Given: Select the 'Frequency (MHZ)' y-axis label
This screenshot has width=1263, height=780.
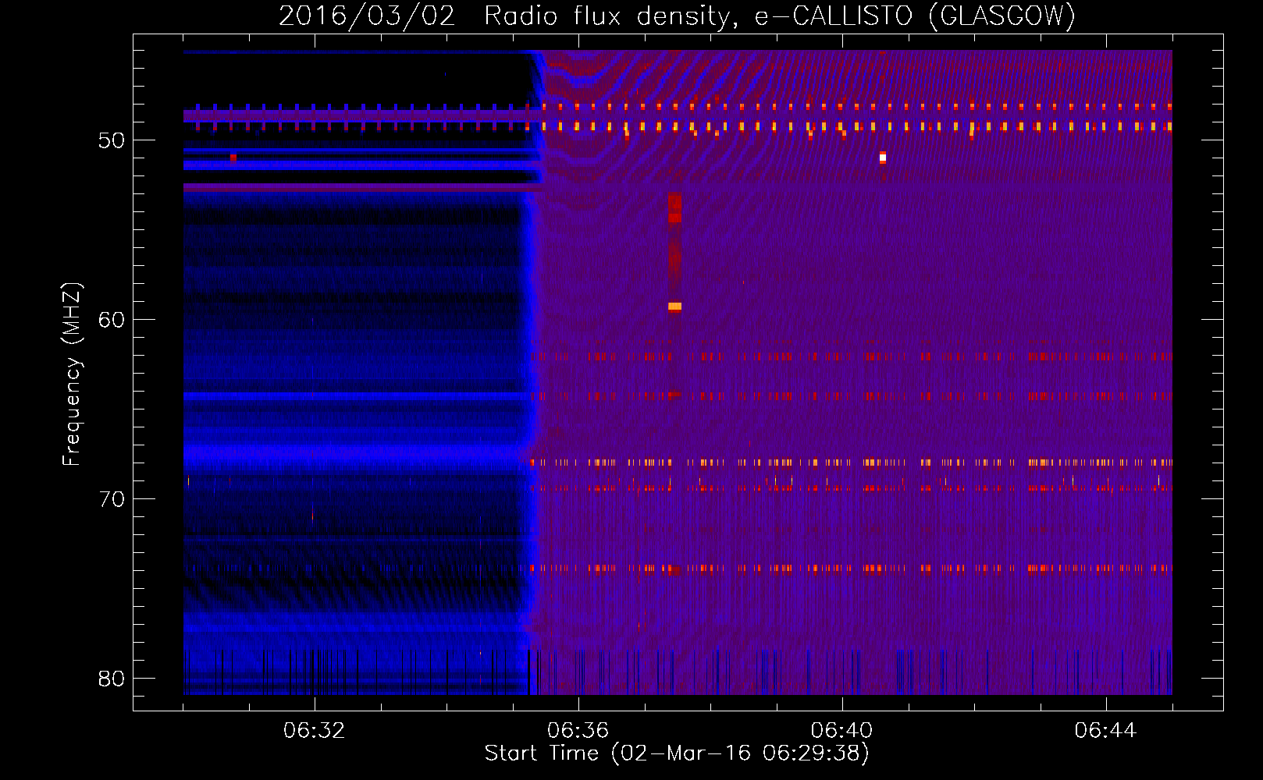Looking at the screenshot, I should [72, 374].
